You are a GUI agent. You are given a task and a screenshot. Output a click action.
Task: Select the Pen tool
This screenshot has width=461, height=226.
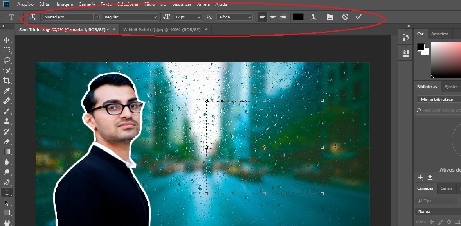pyautogui.click(x=7, y=182)
